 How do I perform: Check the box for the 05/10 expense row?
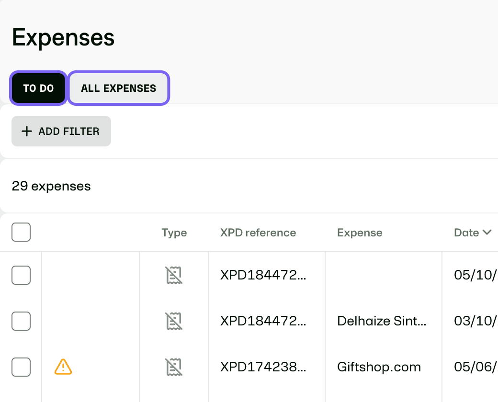coord(21,275)
